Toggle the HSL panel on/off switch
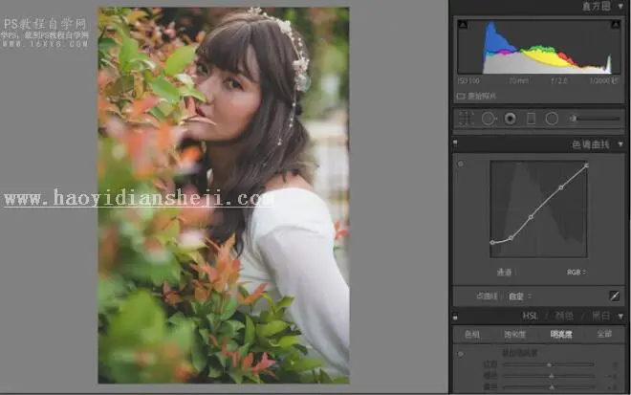 pos(455,317)
